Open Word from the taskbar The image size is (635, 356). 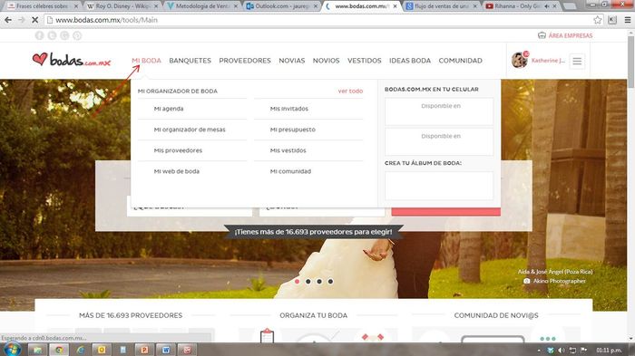point(166,350)
